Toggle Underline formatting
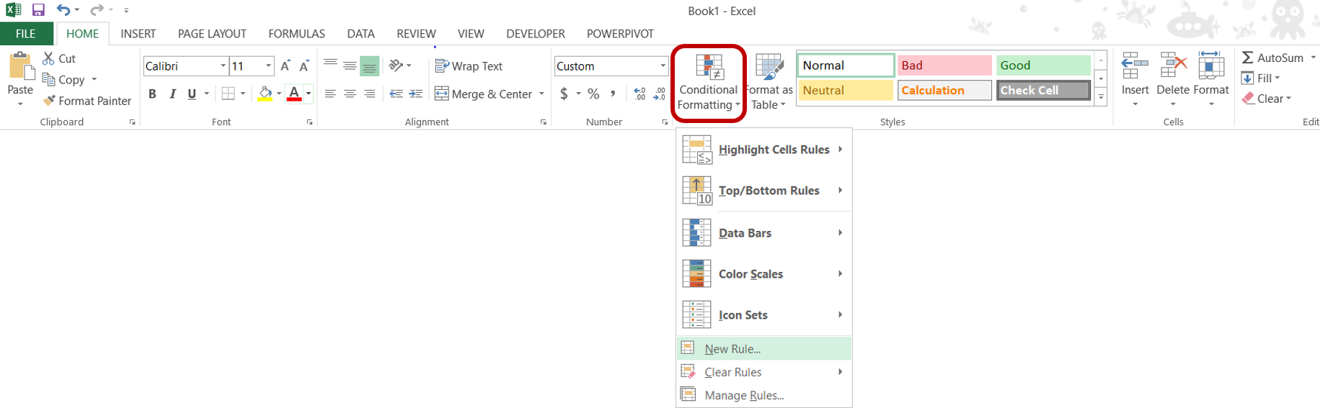 click(x=192, y=94)
